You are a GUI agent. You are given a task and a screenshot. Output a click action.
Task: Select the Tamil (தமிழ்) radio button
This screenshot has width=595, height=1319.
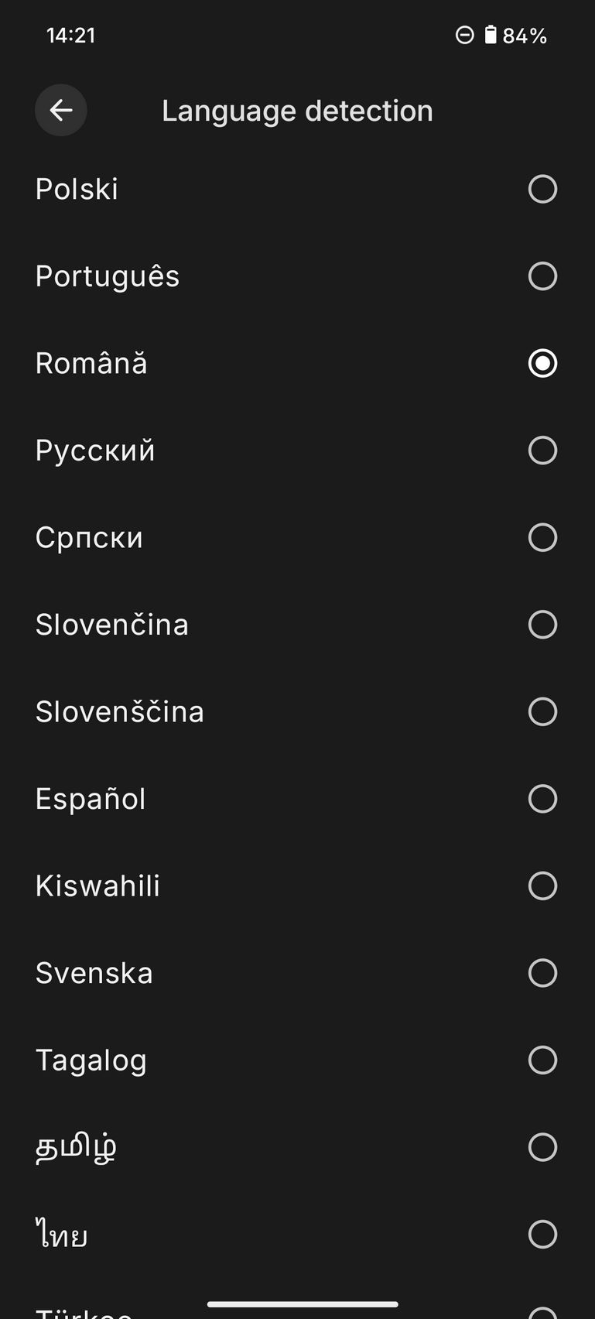pyautogui.click(x=542, y=1147)
